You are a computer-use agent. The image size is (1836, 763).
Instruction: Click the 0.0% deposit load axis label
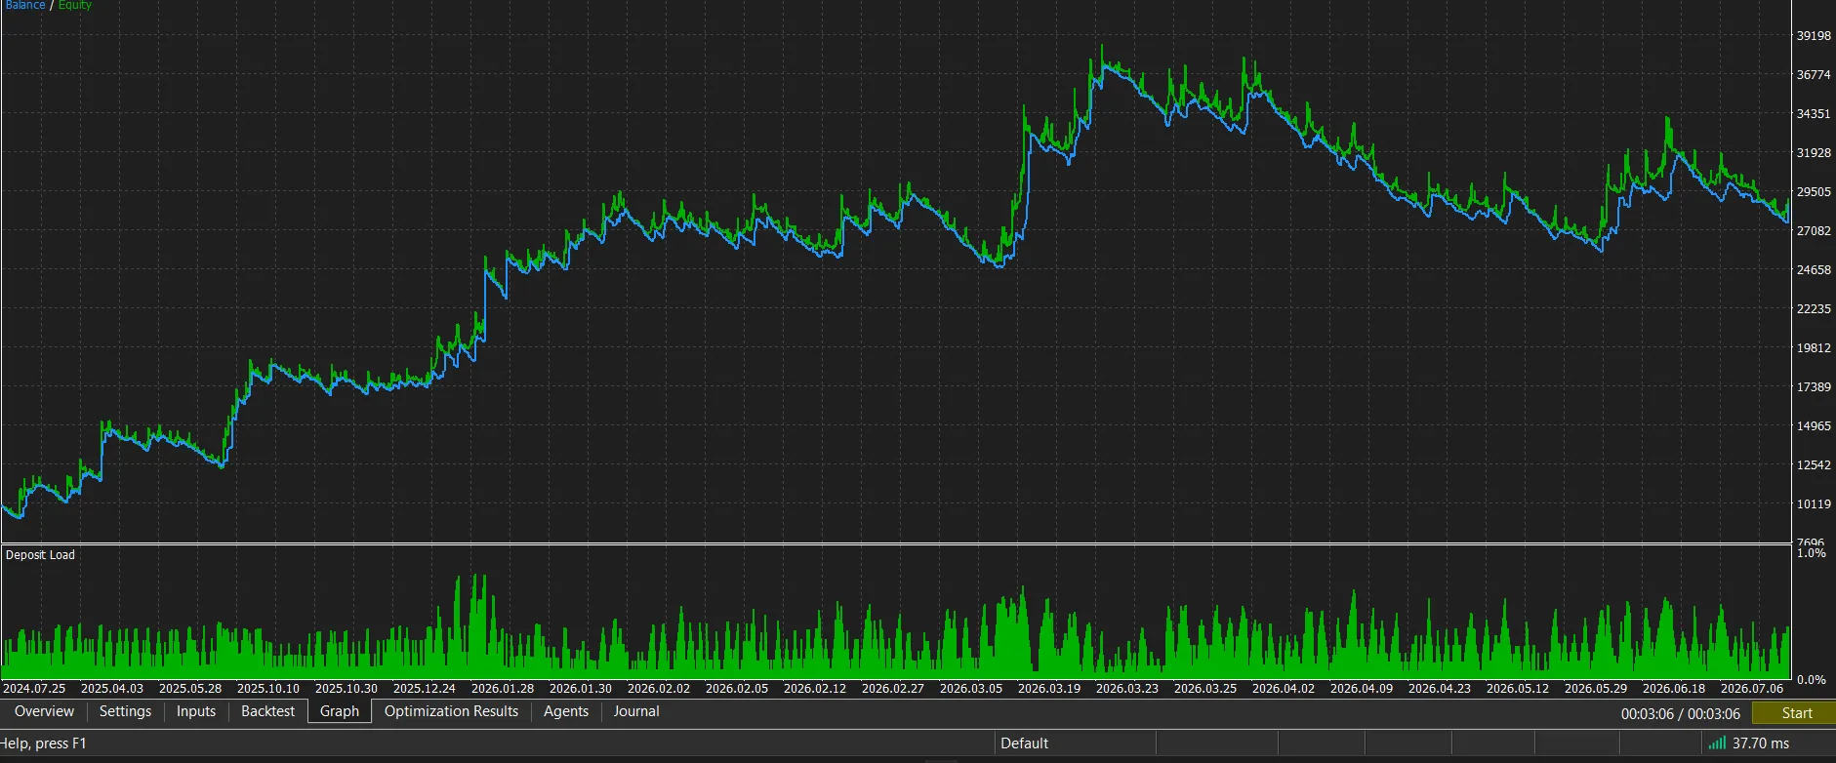tap(1811, 680)
